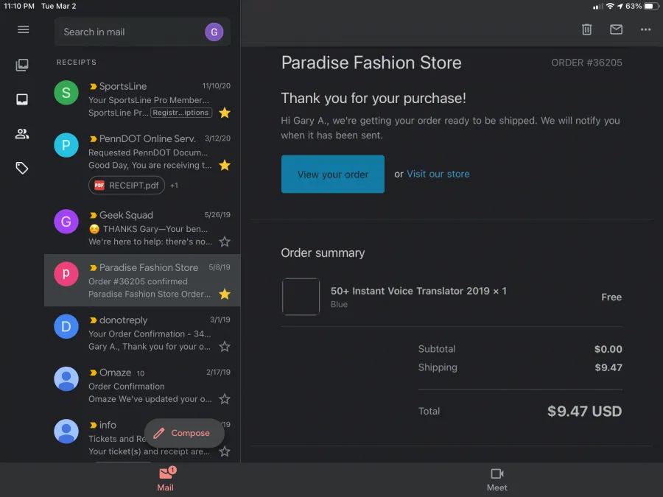
Task: Click the battery indicator in status bar
Action: [x=652, y=7]
